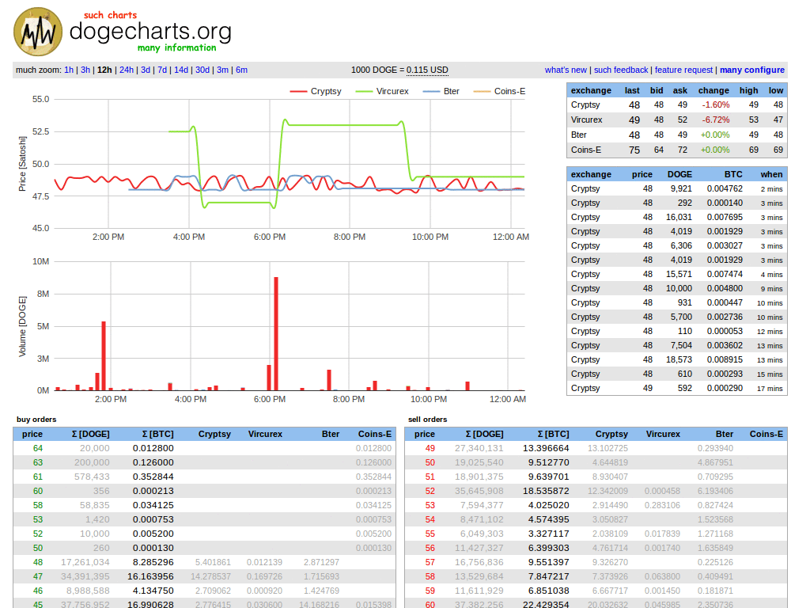Click the trade with 9,921 DOGE

677,189
